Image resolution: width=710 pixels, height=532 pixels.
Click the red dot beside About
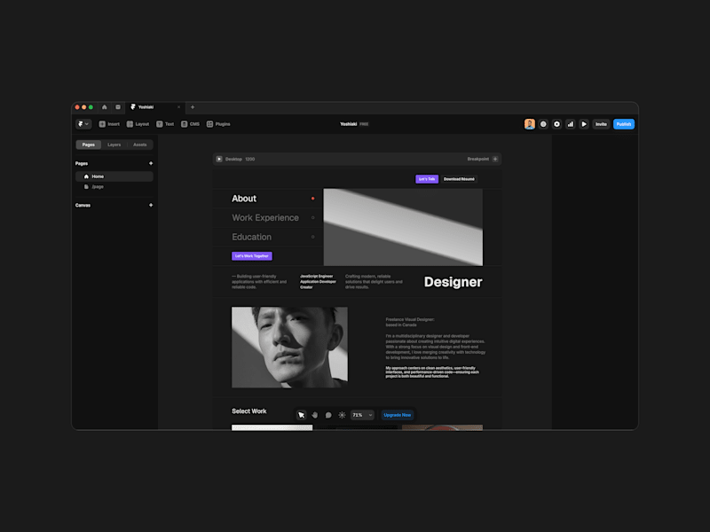coord(313,199)
